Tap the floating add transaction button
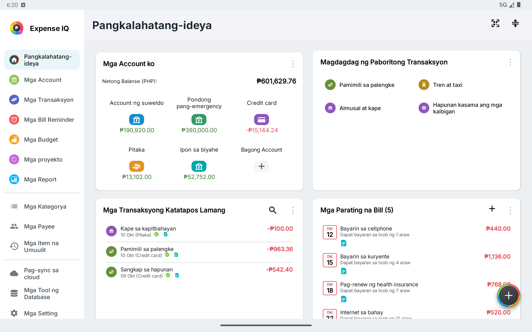This screenshot has width=532, height=332. pyautogui.click(x=509, y=295)
